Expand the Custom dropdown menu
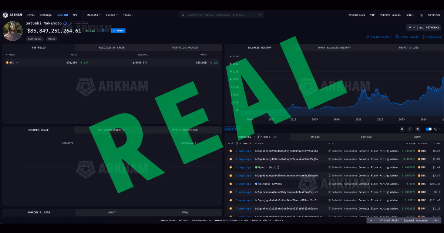Viewport: 444px width, 233px height. pos(112,15)
